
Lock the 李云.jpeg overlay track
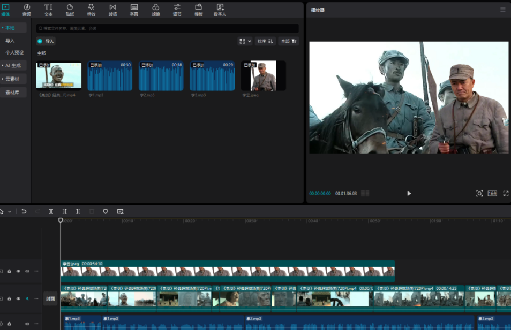point(9,271)
